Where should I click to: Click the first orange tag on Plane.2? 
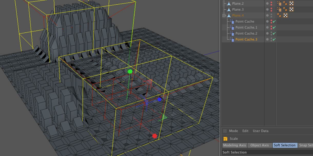point(280,4)
